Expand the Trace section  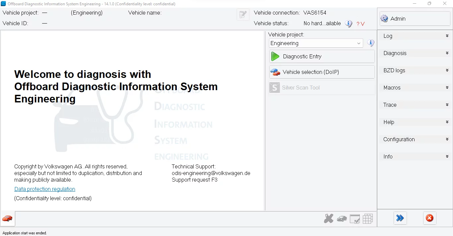tap(415, 105)
